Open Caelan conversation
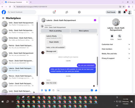The height and width of the screenshot is (108, 135). 18,85
